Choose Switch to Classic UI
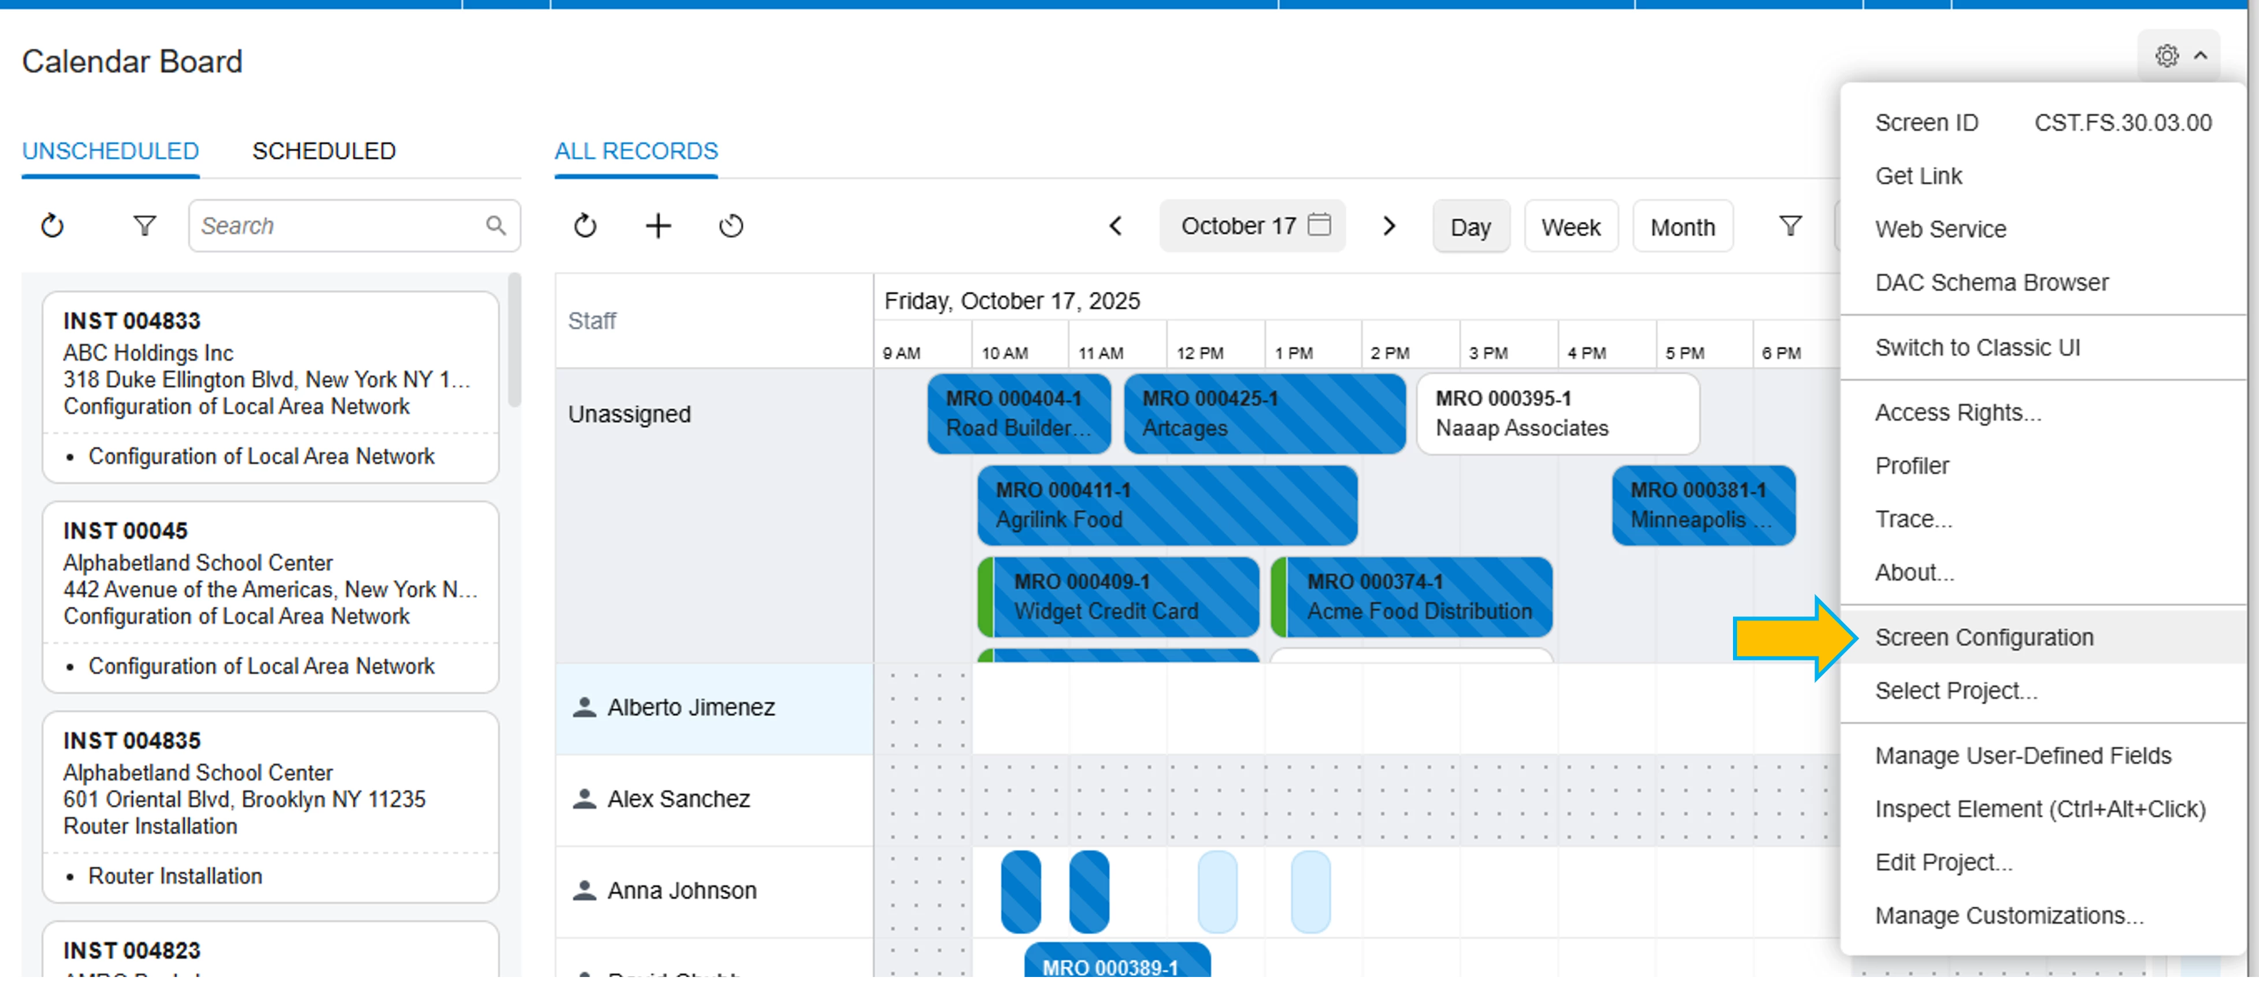Viewport: 2259px width, 1003px height. point(1977,347)
